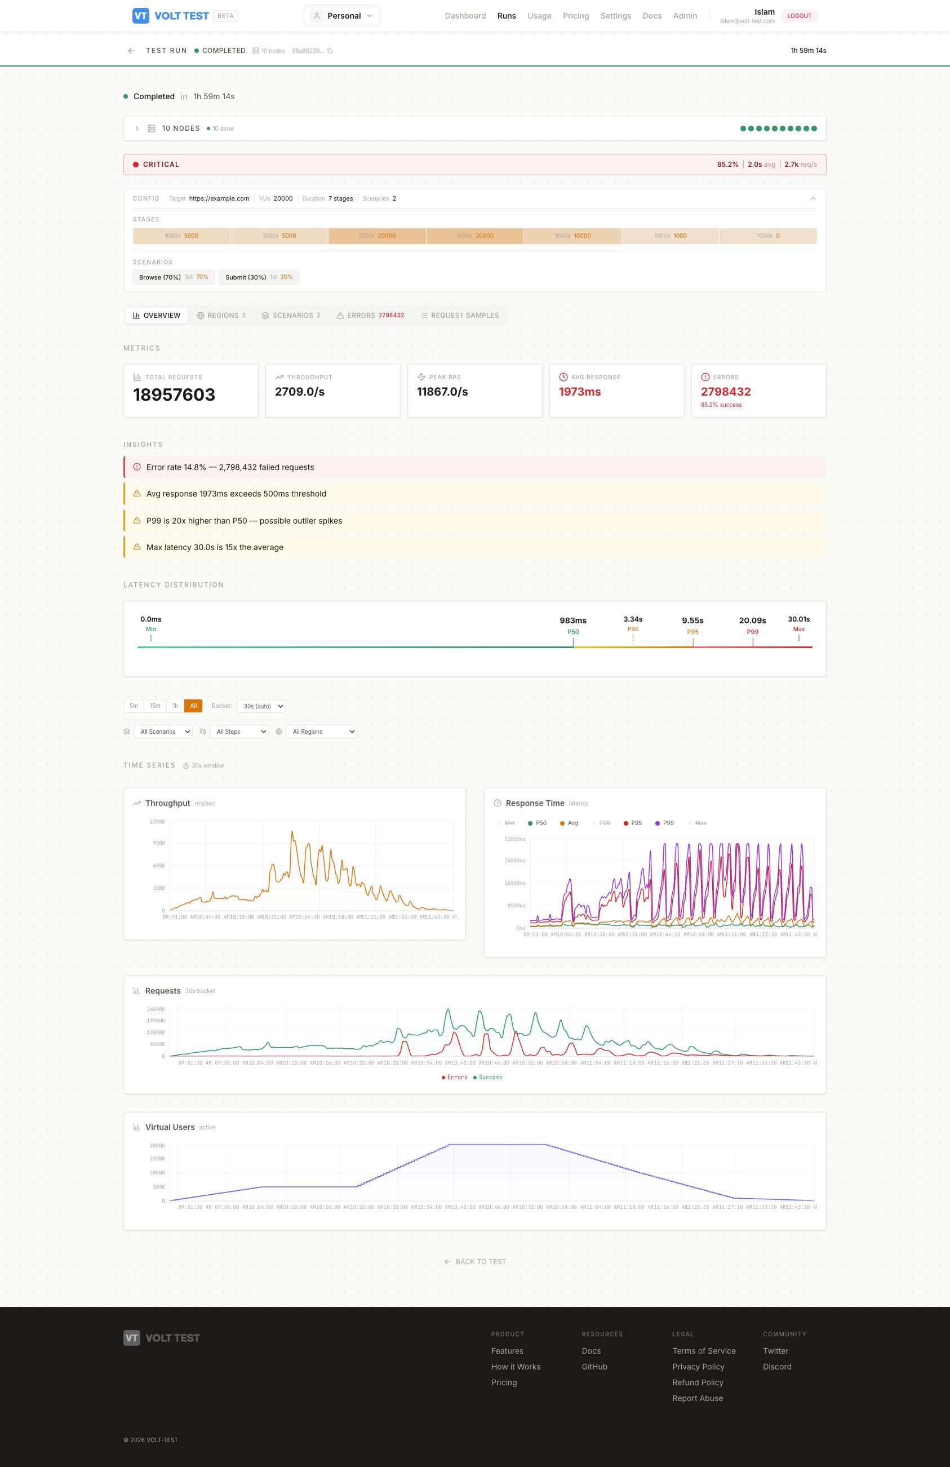Open the Errors tab
Viewport: 950px width, 1467px height.
click(370, 316)
